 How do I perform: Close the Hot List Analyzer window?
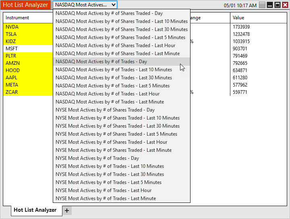click(x=284, y=5)
